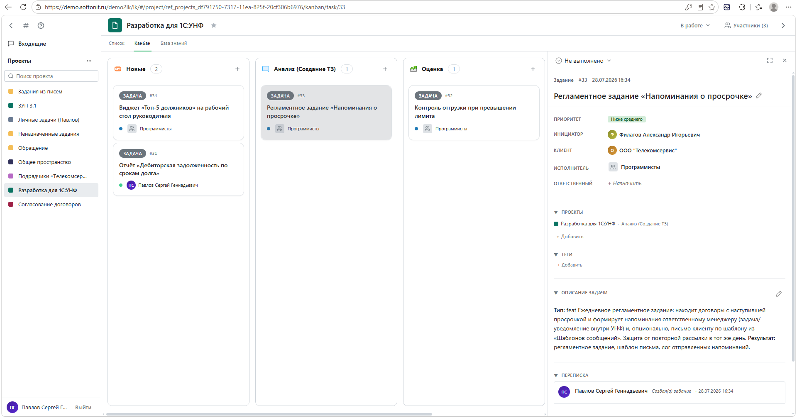Reload the page with the refresh icon
The height and width of the screenshot is (418, 797).
tap(23, 7)
